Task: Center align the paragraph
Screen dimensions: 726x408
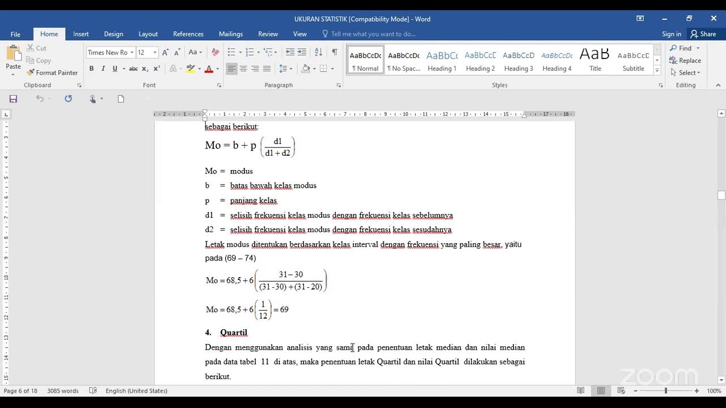Action: [x=243, y=69]
